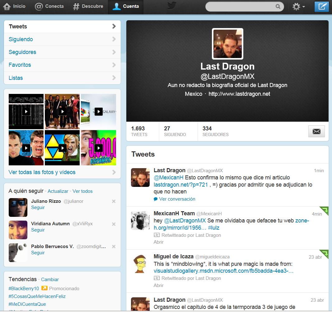Expand the Siguiendo list

(62, 39)
